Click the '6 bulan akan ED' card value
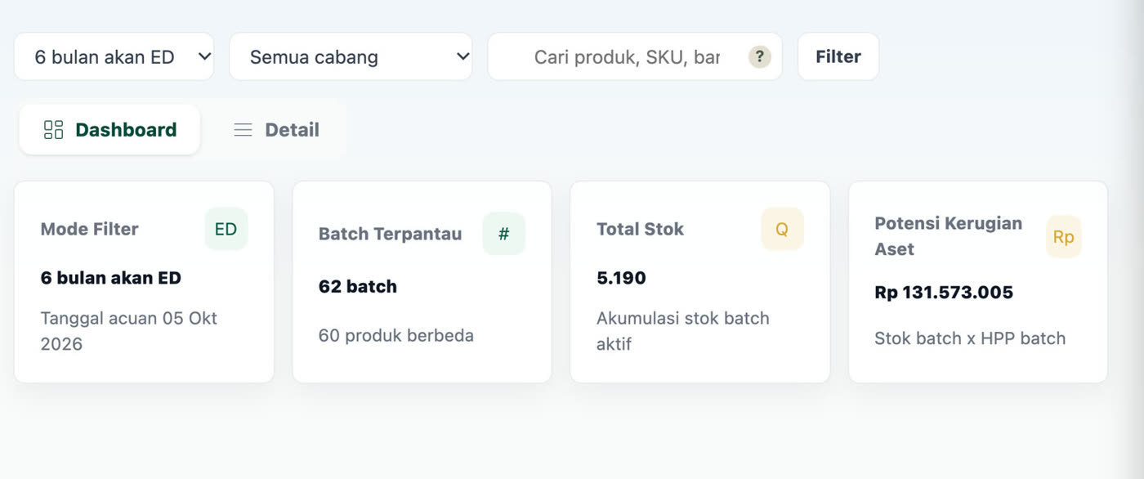 [x=111, y=278]
